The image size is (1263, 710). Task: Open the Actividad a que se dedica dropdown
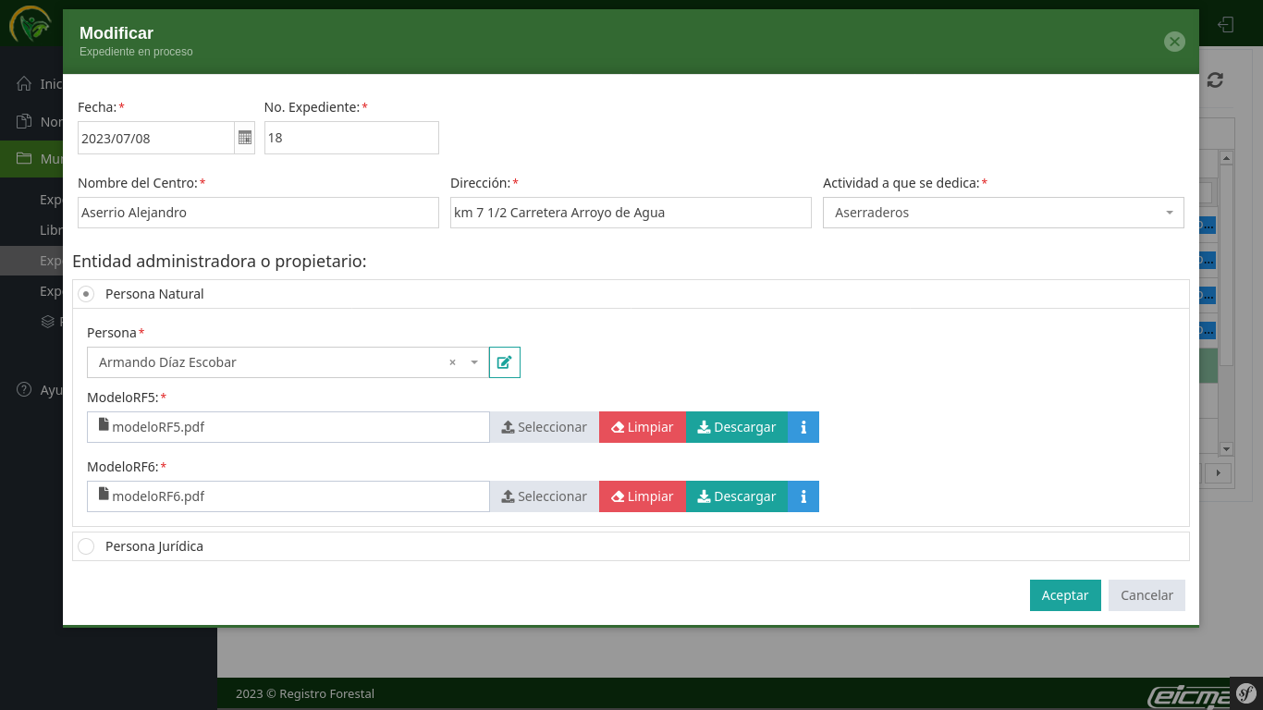[x=1002, y=213]
